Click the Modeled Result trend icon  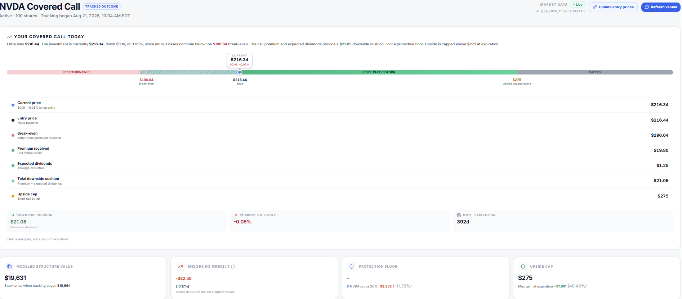180,267
